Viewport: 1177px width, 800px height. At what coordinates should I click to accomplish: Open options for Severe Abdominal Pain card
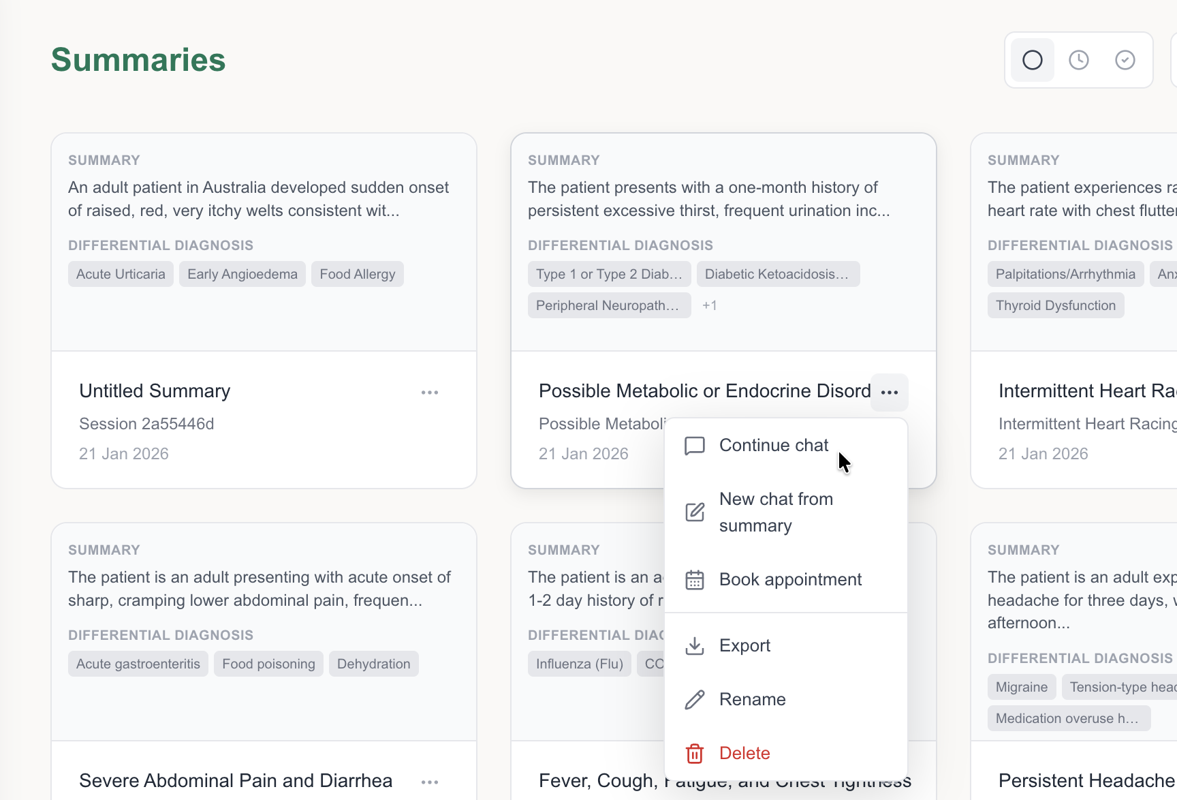coord(429,782)
